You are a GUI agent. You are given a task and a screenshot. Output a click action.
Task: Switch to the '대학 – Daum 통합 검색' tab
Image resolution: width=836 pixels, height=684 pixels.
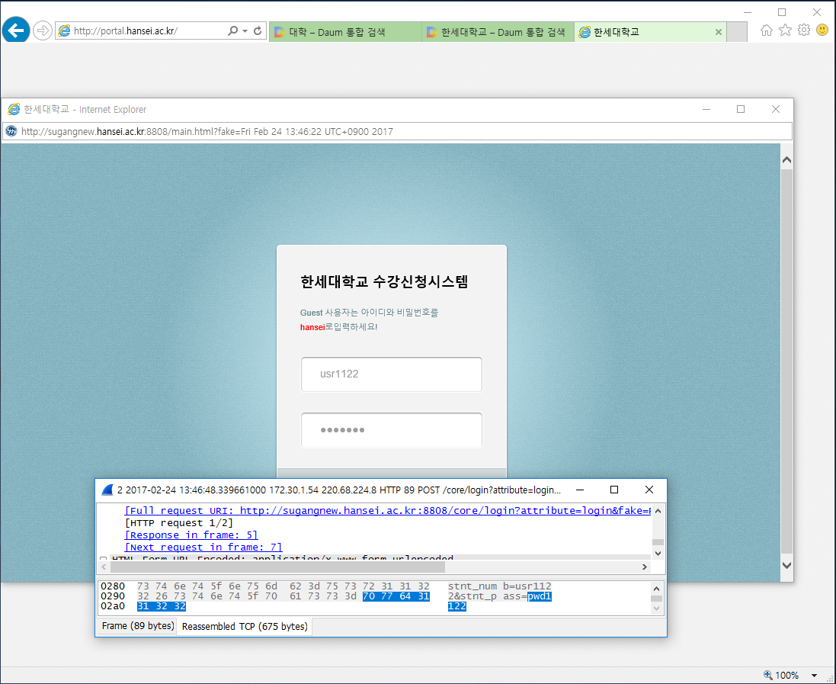[345, 32]
